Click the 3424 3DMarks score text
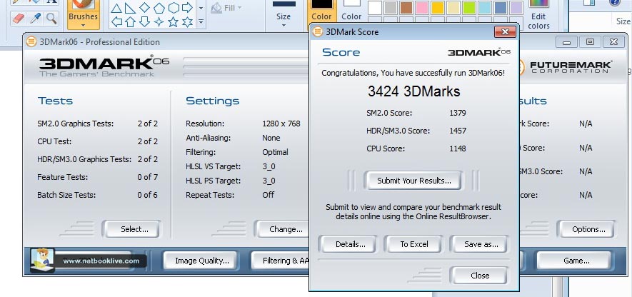The image size is (632, 297). (413, 91)
